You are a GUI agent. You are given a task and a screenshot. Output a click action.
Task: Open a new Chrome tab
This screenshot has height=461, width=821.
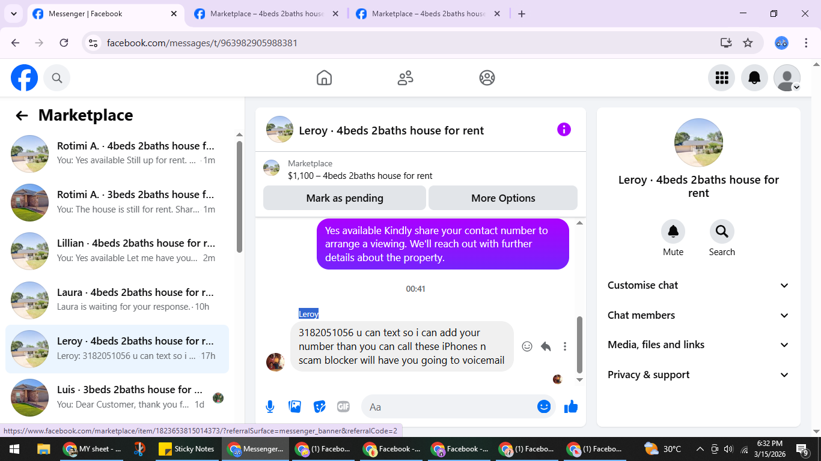pos(522,14)
